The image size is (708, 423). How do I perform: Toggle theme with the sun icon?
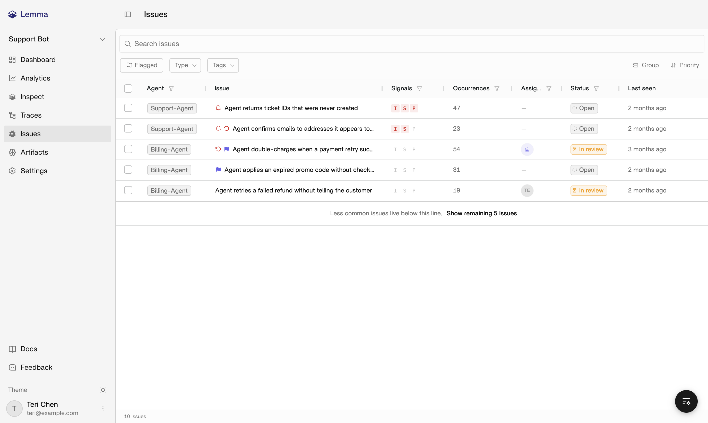103,390
